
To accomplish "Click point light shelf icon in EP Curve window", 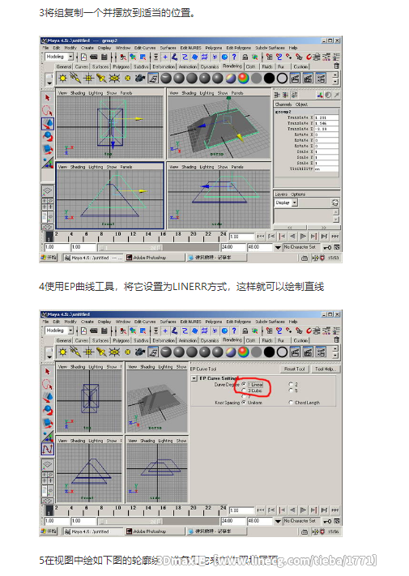I will (88, 352).
